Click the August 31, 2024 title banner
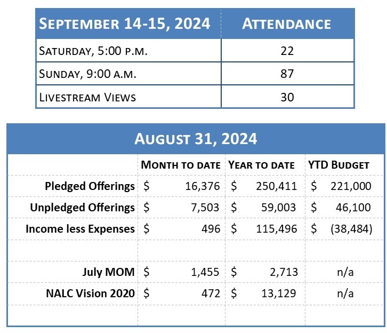387x333 pixels. pyautogui.click(x=196, y=139)
